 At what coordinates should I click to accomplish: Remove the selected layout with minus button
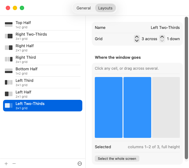tap(14, 163)
